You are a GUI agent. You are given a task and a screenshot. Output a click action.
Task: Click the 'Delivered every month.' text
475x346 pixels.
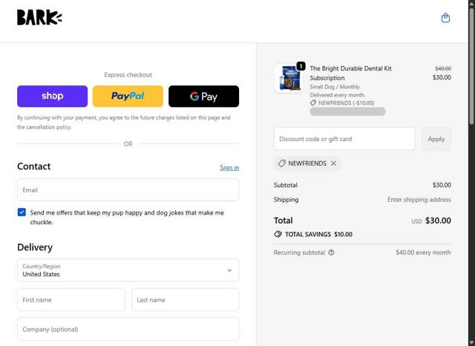click(x=338, y=95)
